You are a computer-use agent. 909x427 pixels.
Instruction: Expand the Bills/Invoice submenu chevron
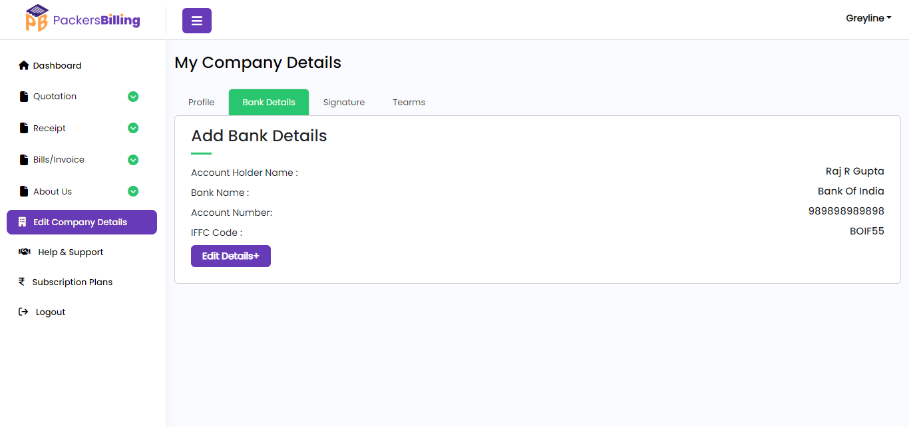[133, 160]
